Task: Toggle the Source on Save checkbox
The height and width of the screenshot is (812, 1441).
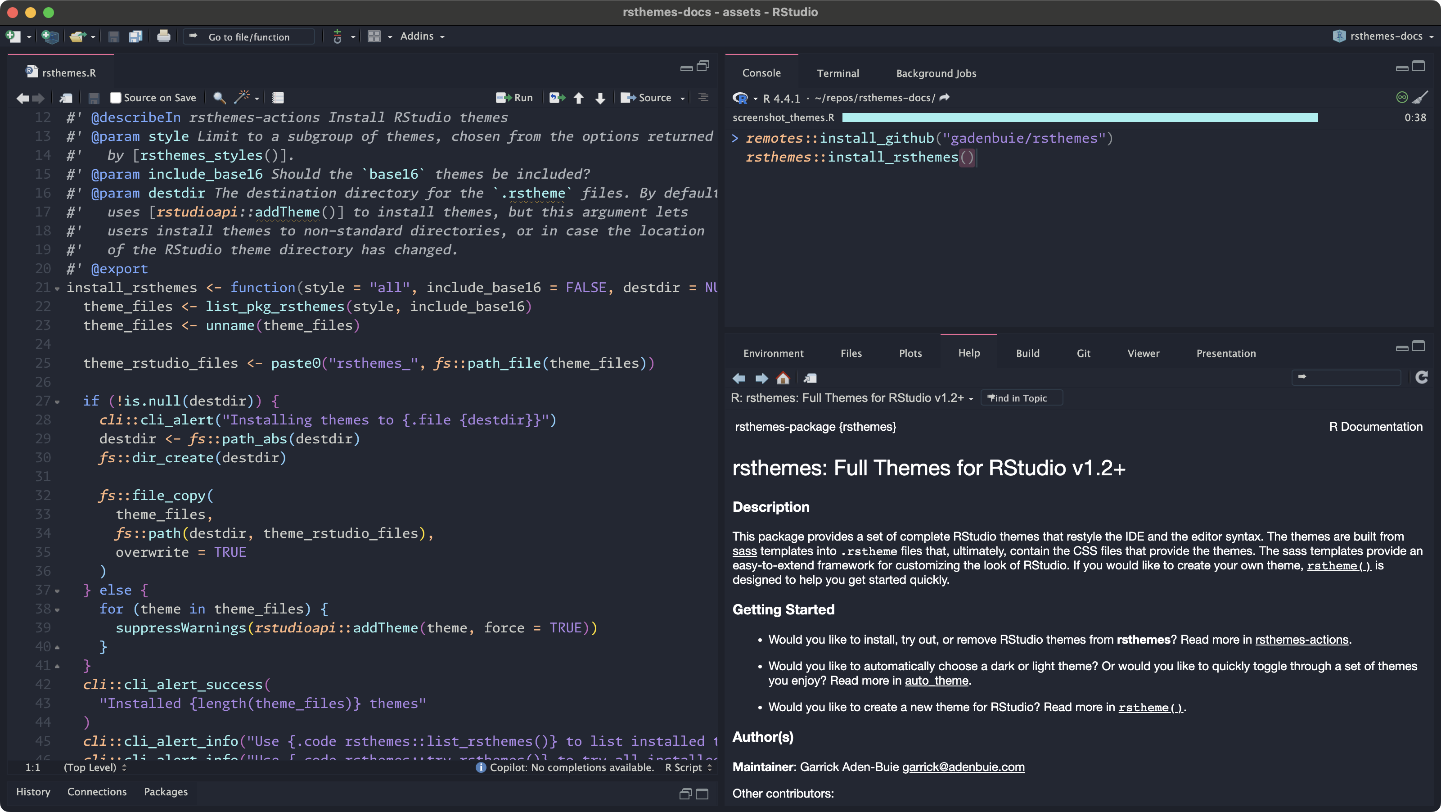Action: tap(115, 98)
